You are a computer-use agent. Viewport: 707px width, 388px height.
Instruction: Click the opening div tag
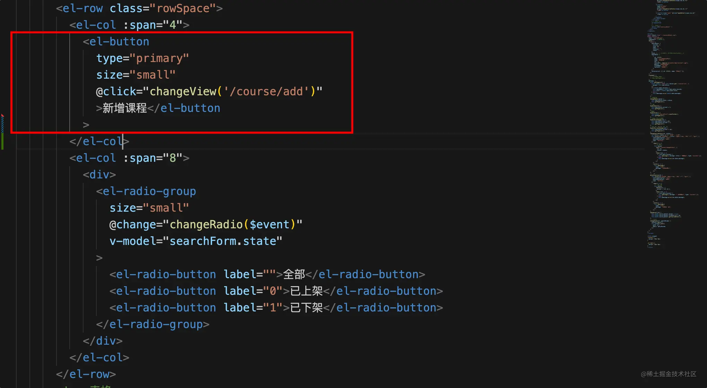click(x=99, y=175)
